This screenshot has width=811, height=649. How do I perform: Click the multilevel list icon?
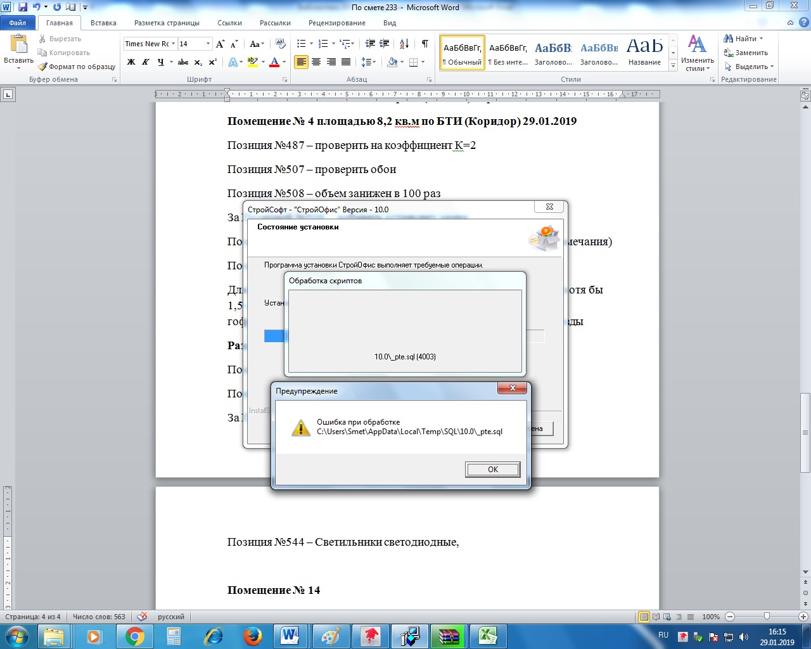pos(345,44)
